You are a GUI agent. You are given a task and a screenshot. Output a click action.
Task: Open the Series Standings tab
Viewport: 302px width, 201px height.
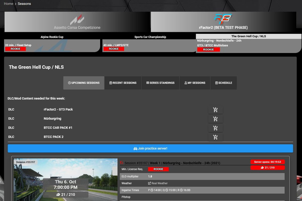tap(160, 83)
